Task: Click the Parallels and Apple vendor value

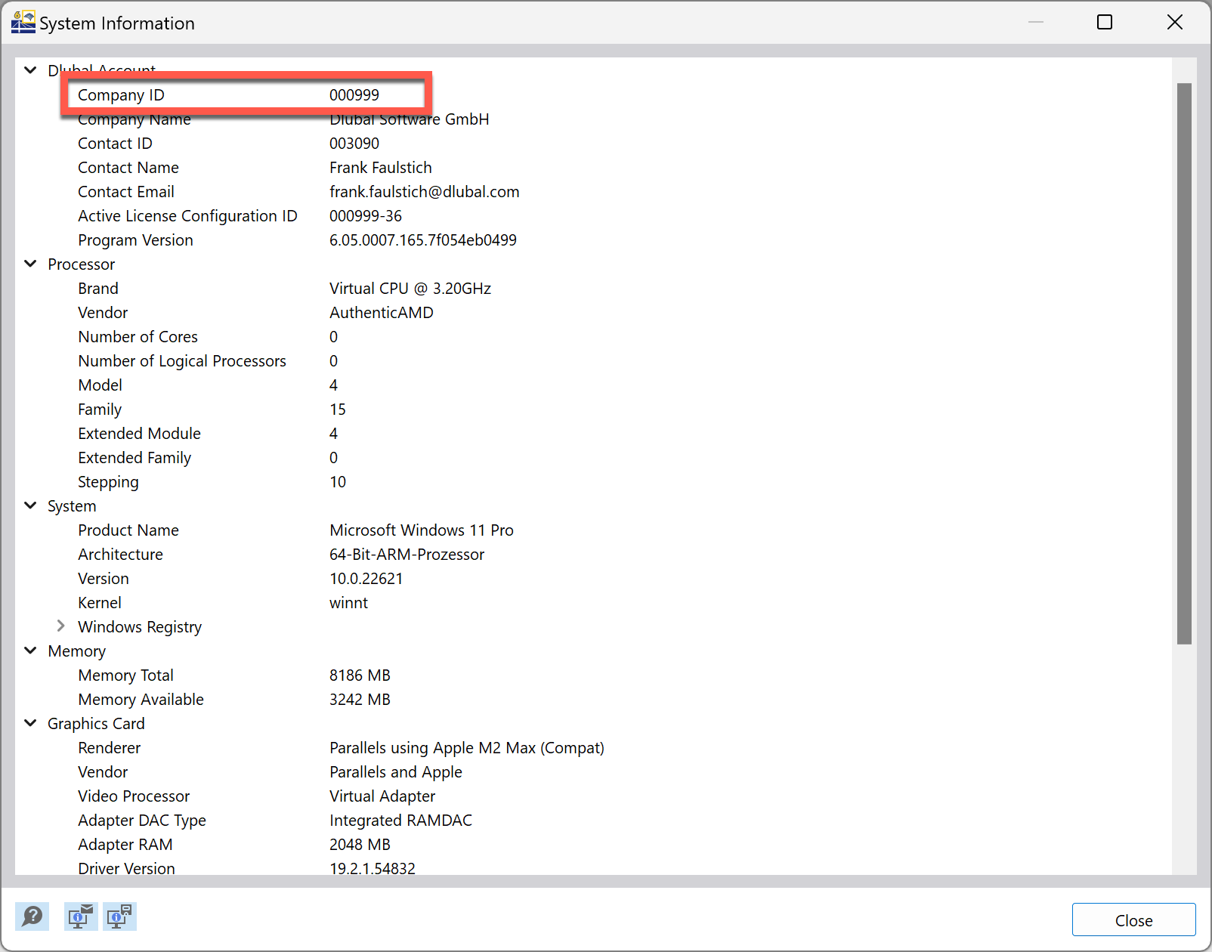Action: pos(395,772)
